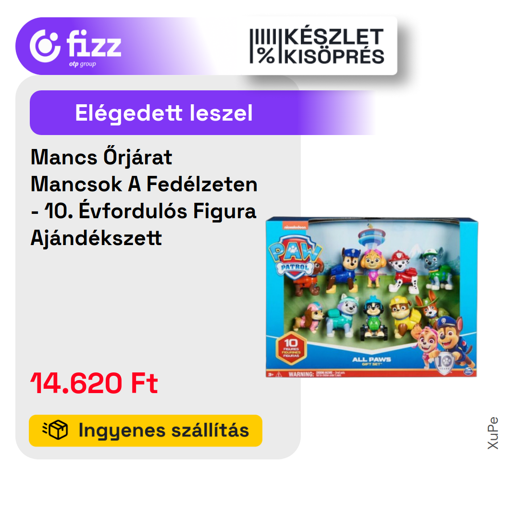Click the Ingyenes szállítás yellow button

(146, 430)
